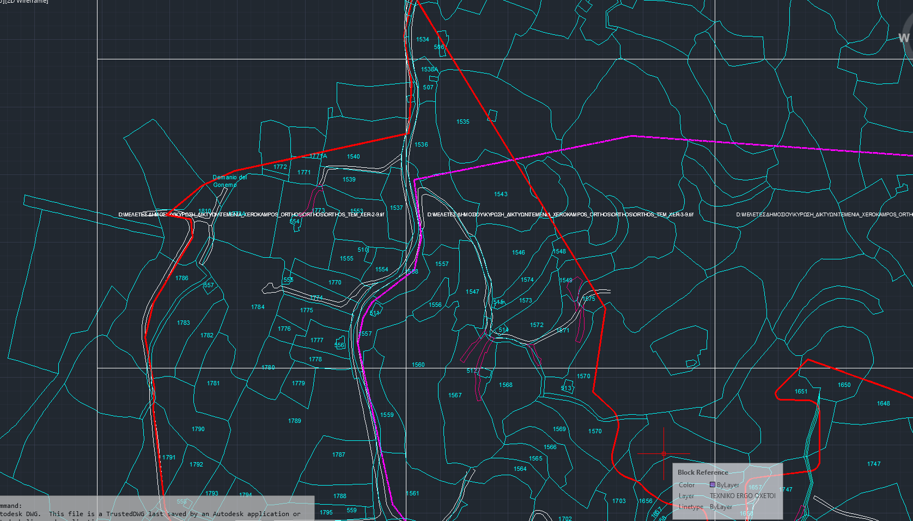
Task: Pick parcel number 1560
Action: pos(418,365)
